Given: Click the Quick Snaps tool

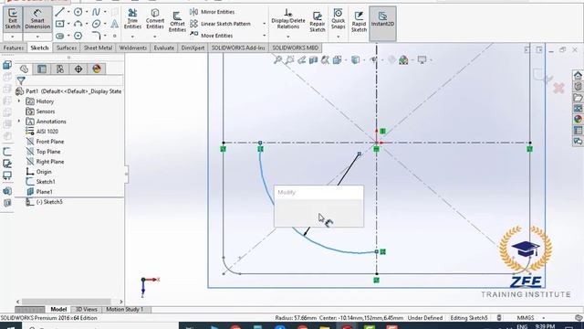Looking at the screenshot, I should click(338, 19).
